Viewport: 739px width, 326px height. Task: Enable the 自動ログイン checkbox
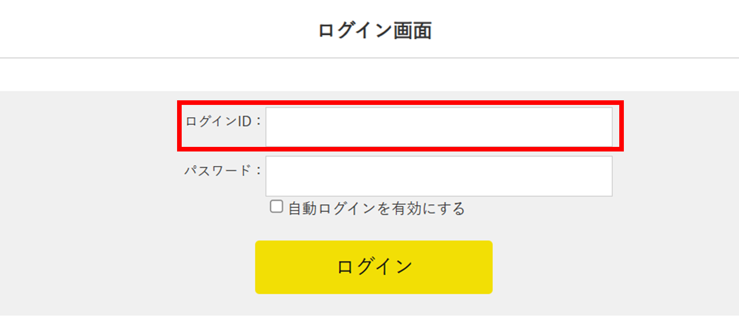pyautogui.click(x=276, y=207)
